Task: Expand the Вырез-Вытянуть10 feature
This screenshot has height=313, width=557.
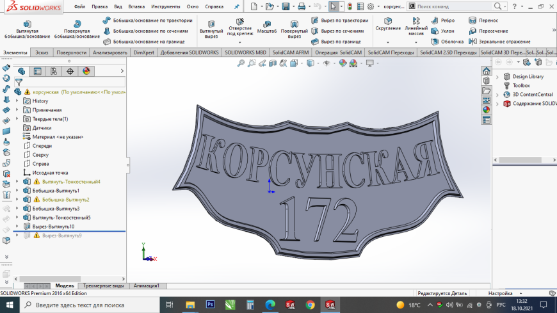Action: click(x=17, y=227)
